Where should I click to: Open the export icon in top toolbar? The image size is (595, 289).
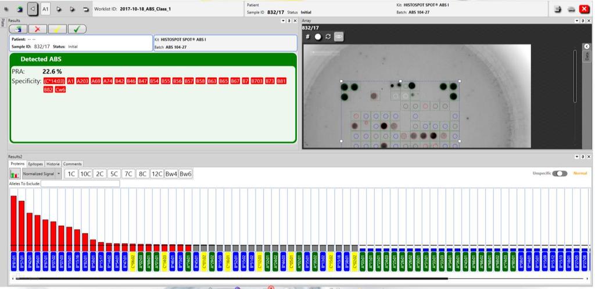[x=20, y=9]
